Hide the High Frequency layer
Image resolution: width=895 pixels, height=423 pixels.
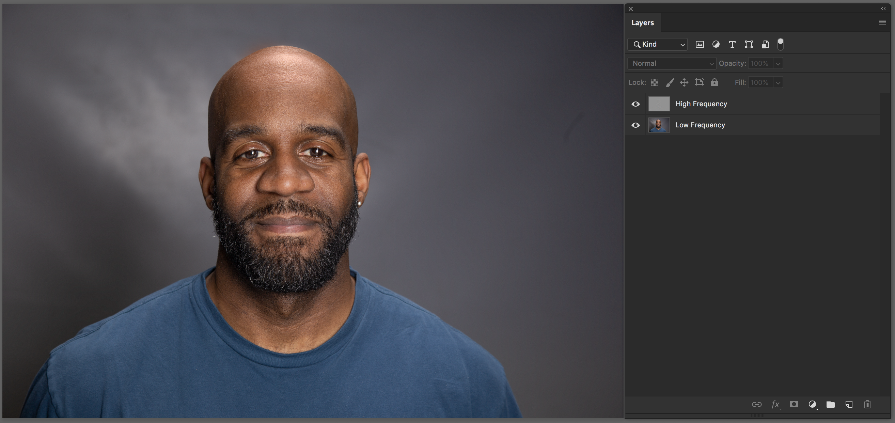click(x=635, y=104)
